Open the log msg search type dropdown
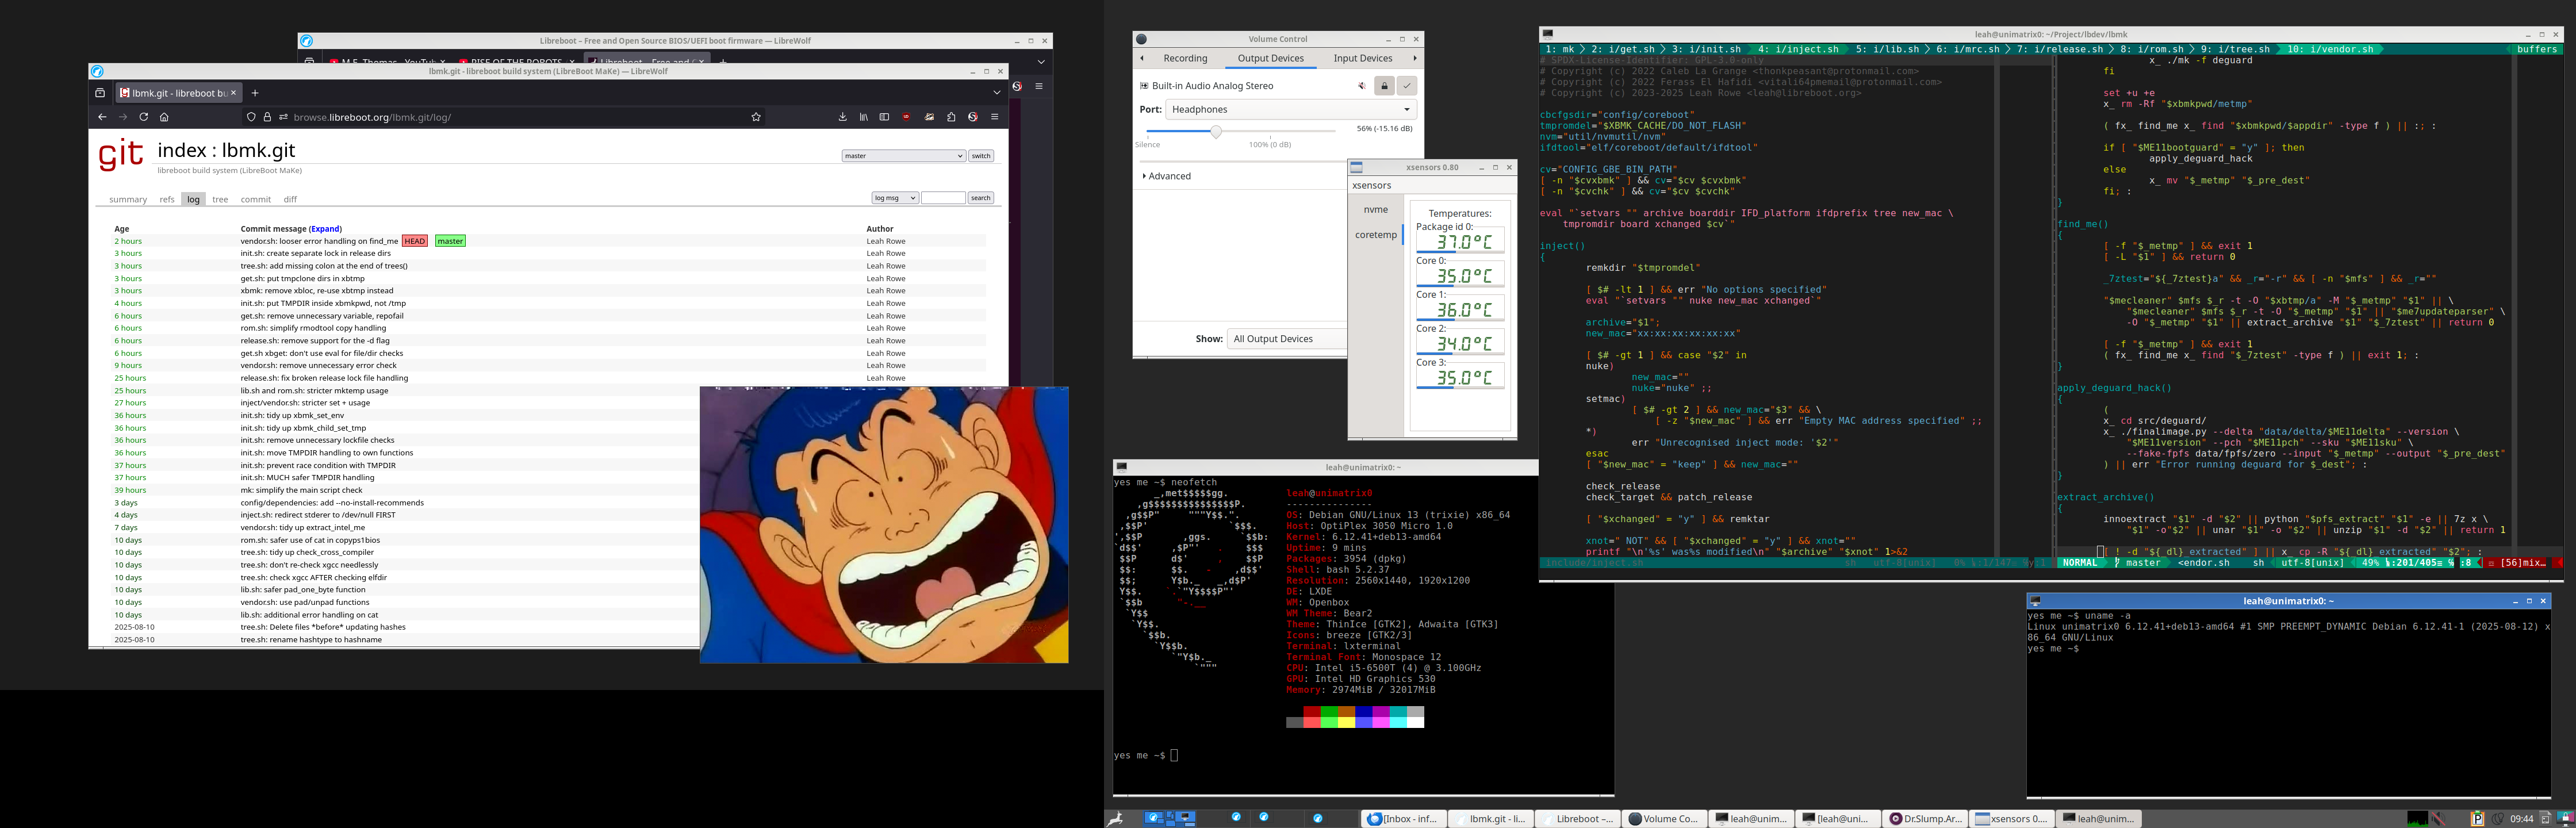 click(895, 198)
